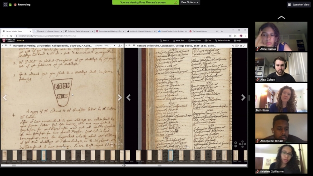
Task: Reload the page with refresh icon
Action: 11,36
